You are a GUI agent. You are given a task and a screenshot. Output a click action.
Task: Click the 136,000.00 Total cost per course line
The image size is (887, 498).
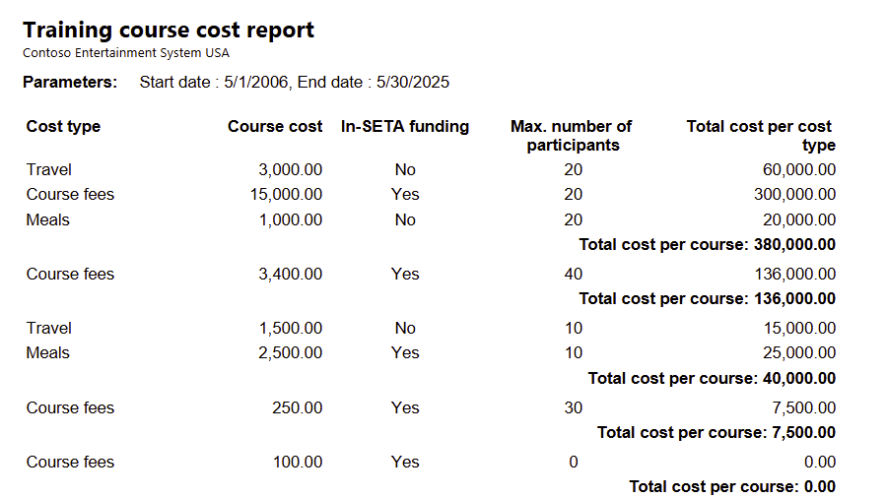[x=707, y=299]
